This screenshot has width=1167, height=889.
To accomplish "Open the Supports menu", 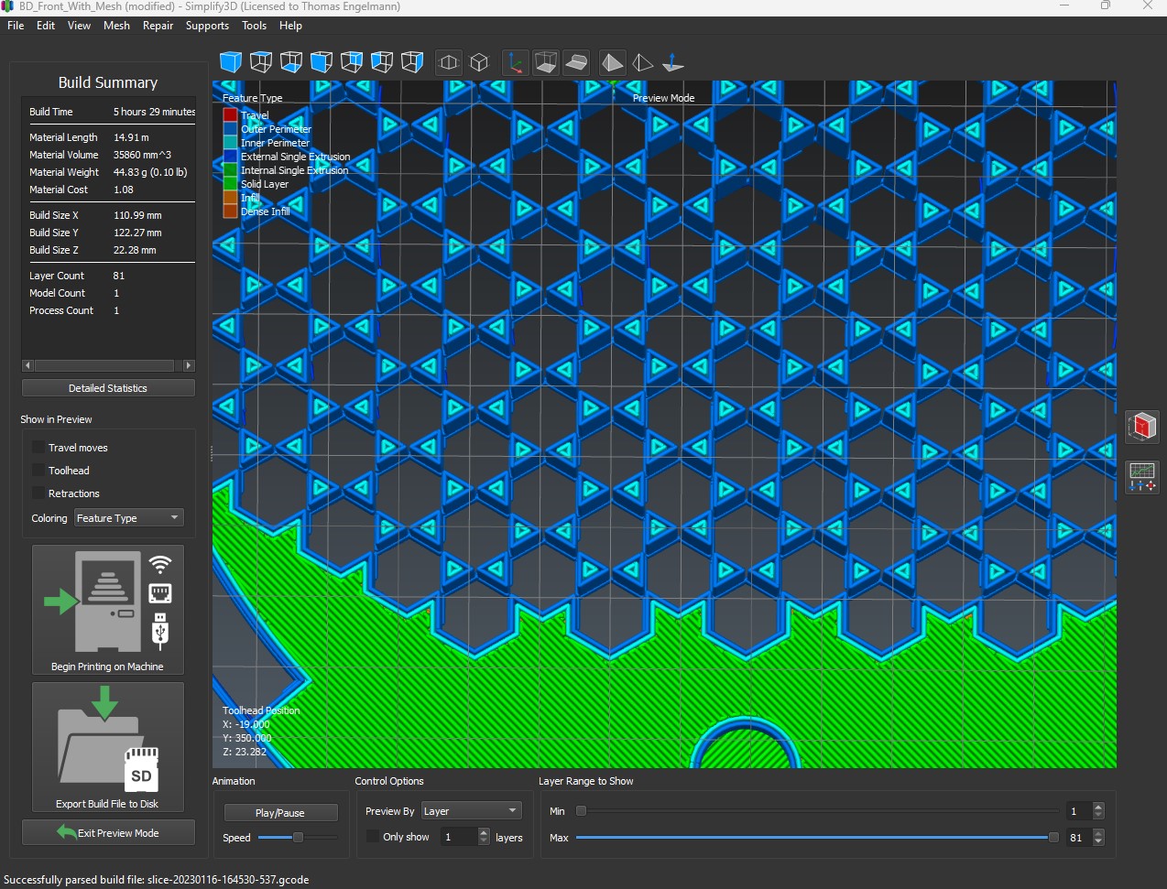I will [207, 26].
